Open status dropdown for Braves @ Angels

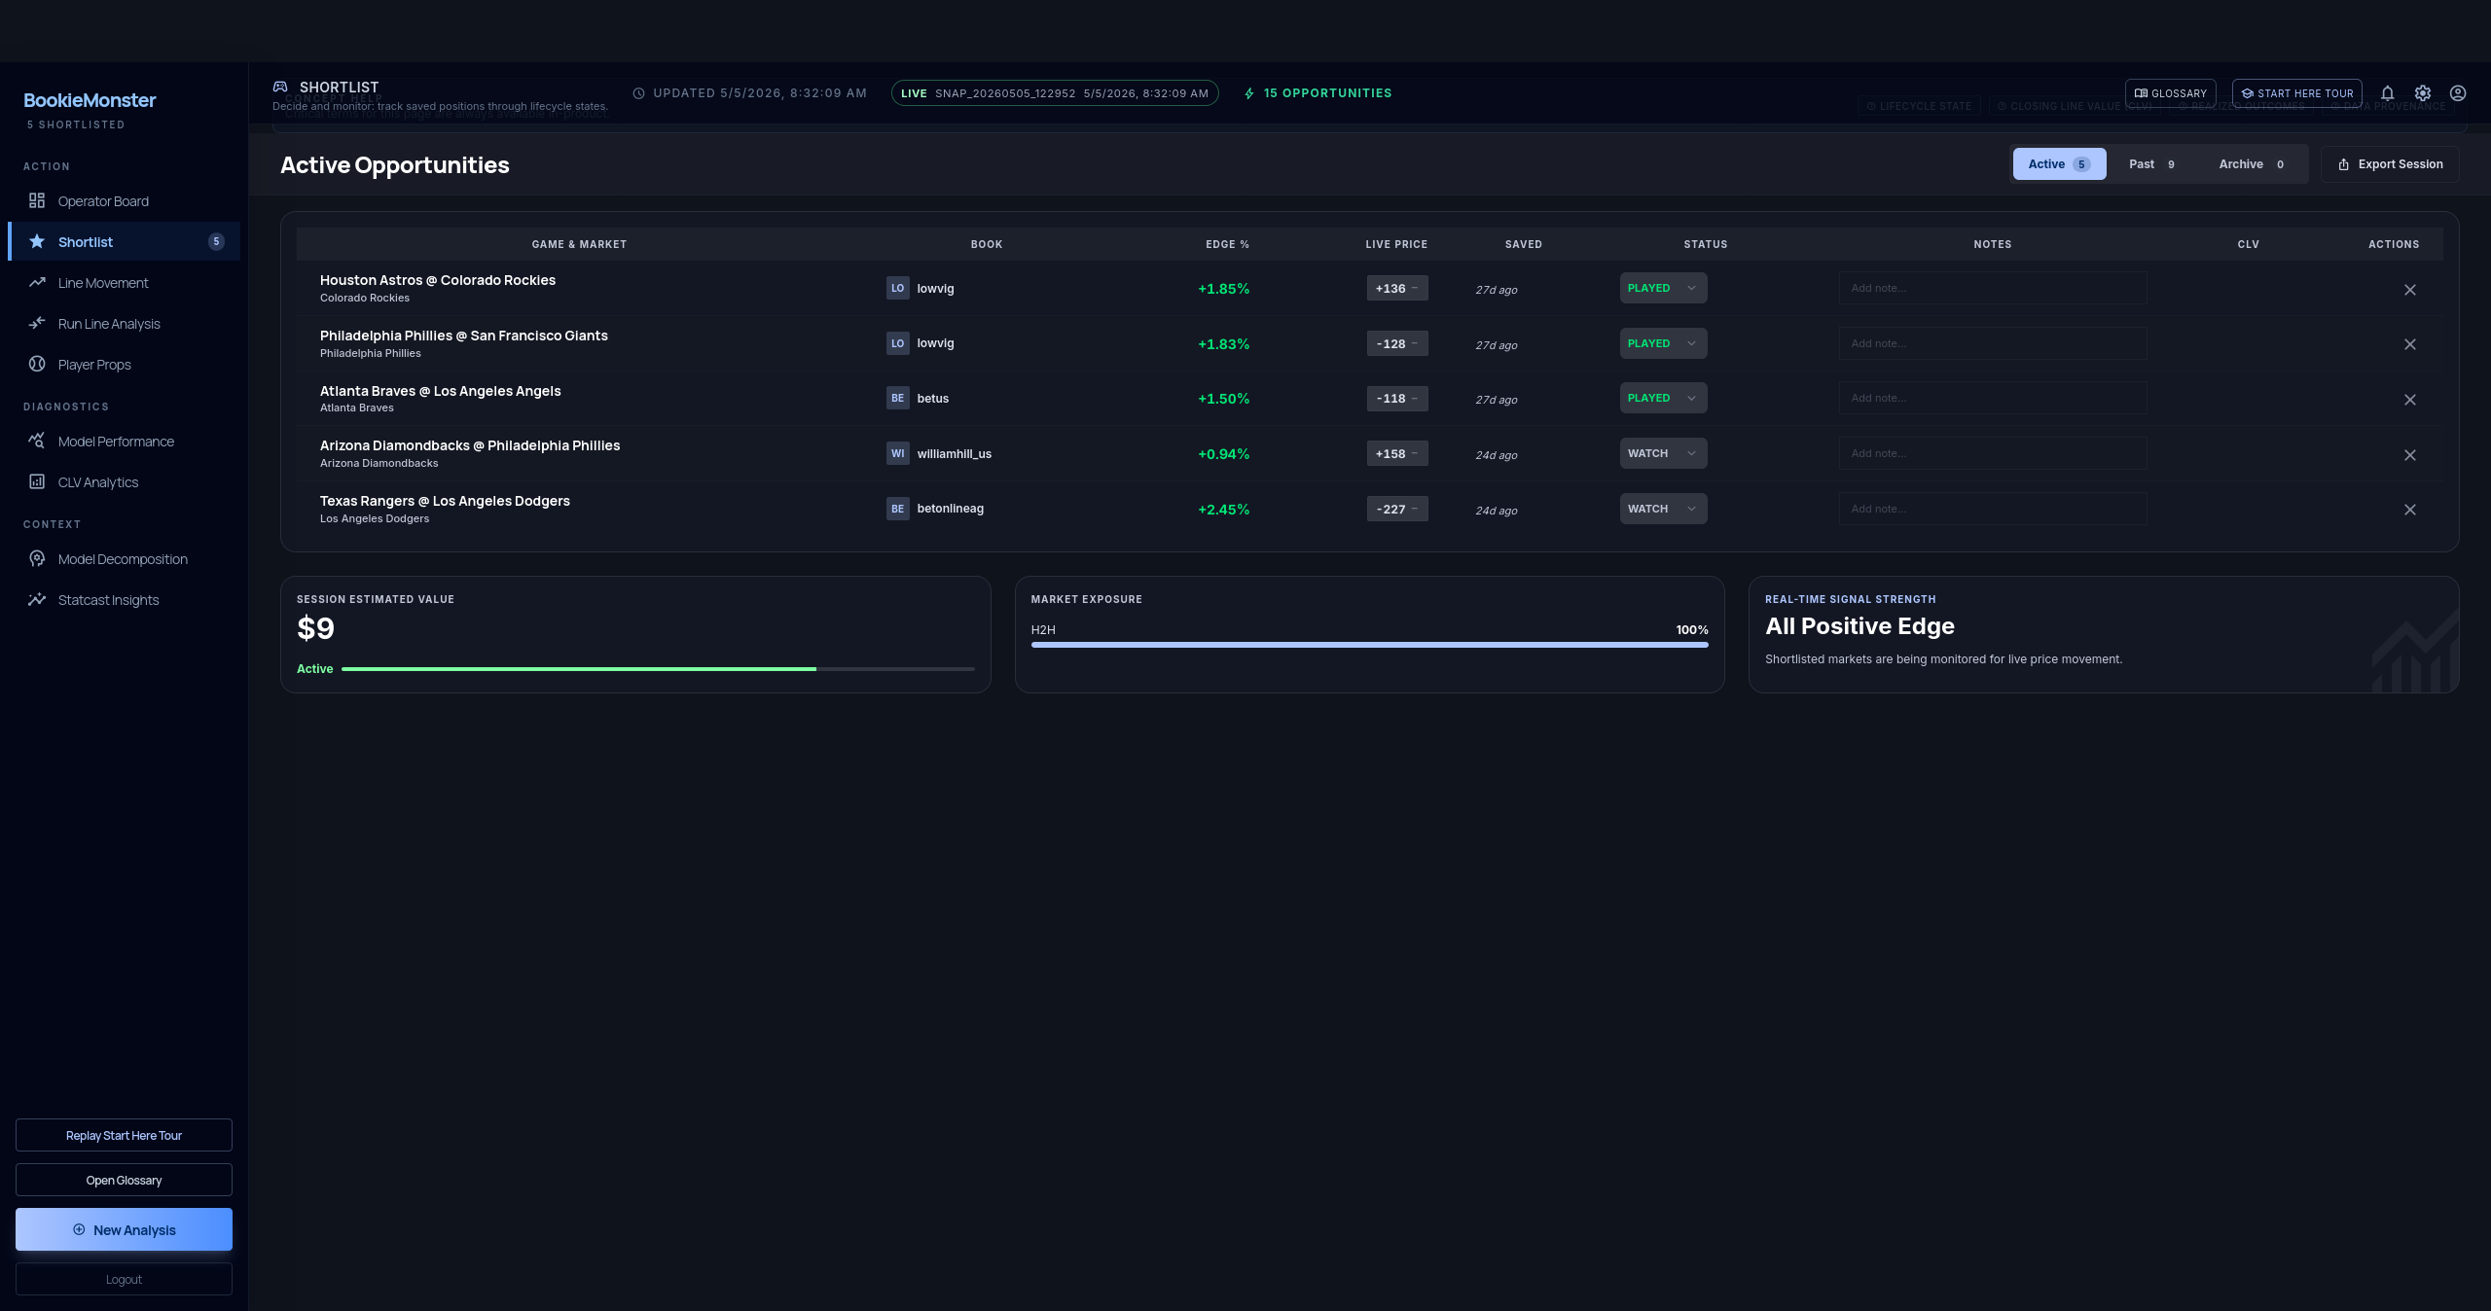click(1663, 398)
